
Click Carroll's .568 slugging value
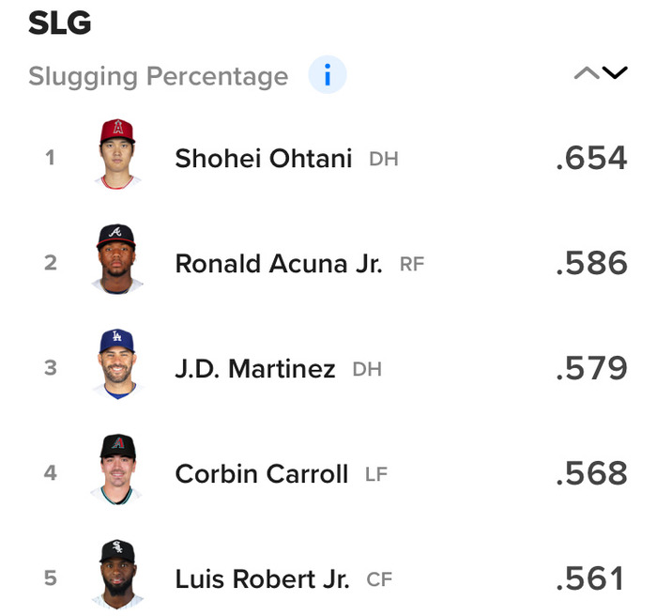click(590, 473)
